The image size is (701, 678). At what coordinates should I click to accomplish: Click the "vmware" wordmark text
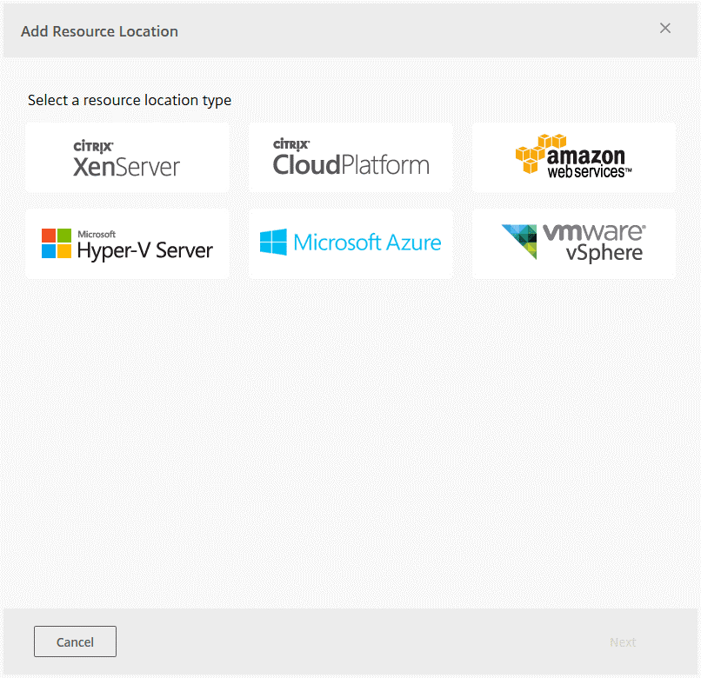pos(594,232)
